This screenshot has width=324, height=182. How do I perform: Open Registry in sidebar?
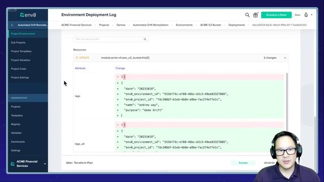coord(16,124)
